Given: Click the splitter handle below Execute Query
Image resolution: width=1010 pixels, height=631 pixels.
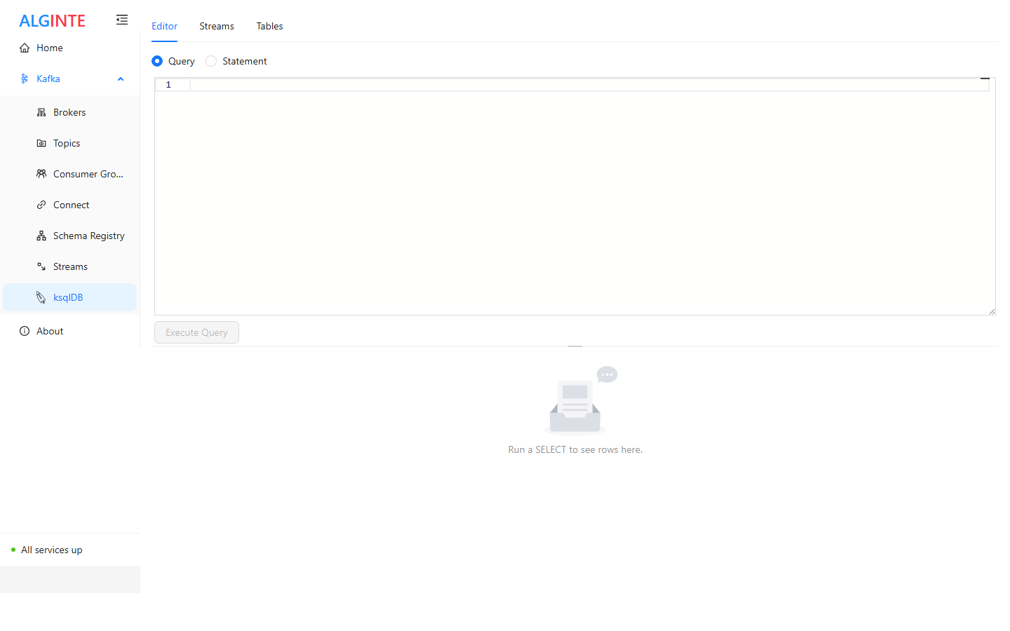Looking at the screenshot, I should coord(575,346).
